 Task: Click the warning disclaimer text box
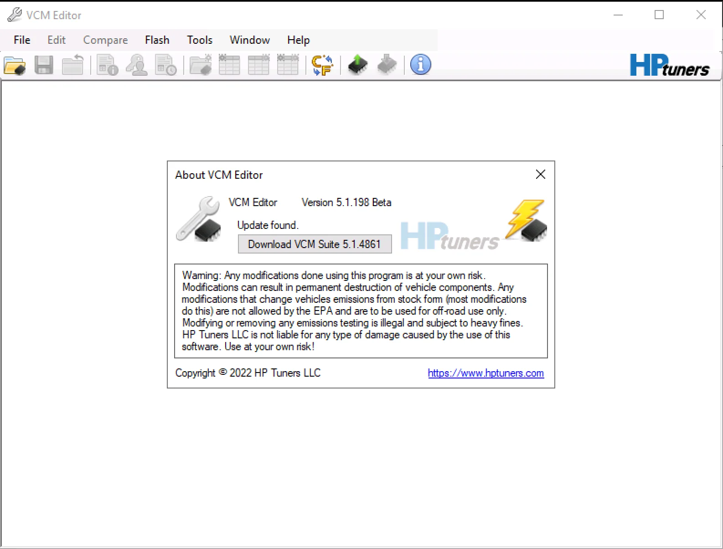click(x=361, y=311)
